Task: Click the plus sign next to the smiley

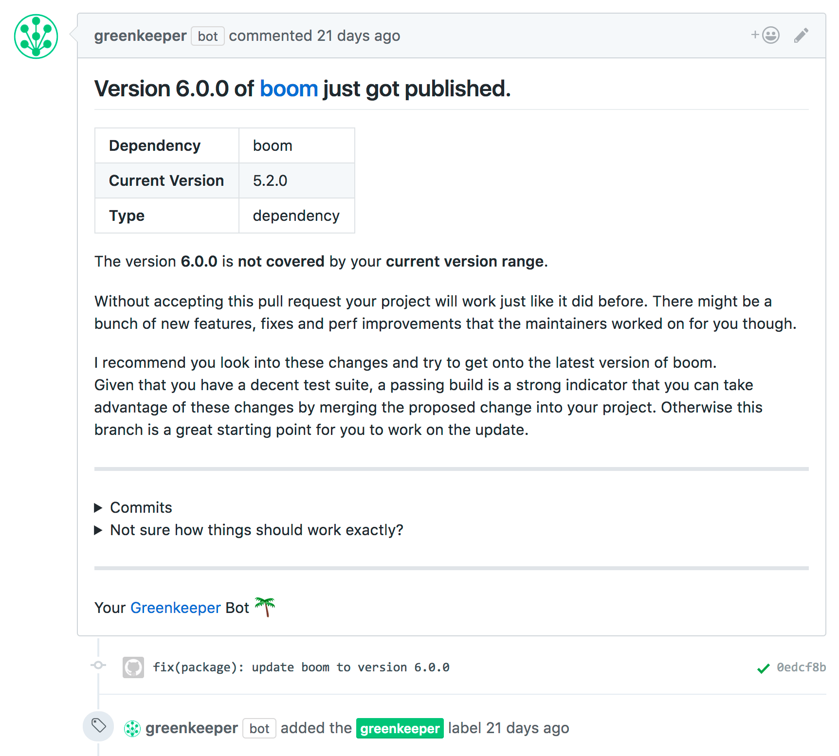Action: tap(754, 35)
